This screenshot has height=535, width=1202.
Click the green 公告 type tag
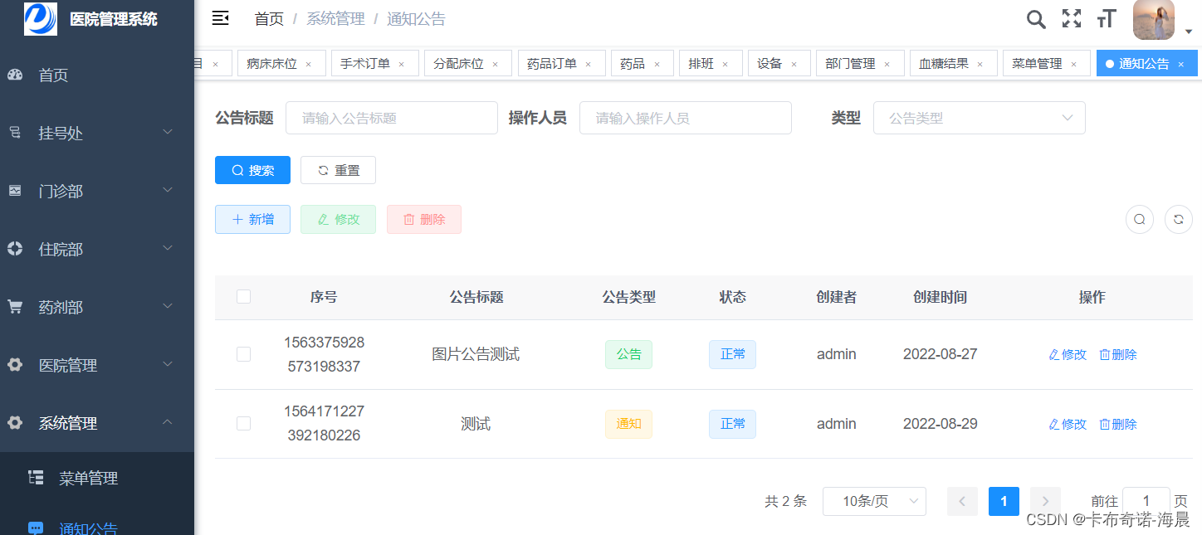(x=628, y=354)
